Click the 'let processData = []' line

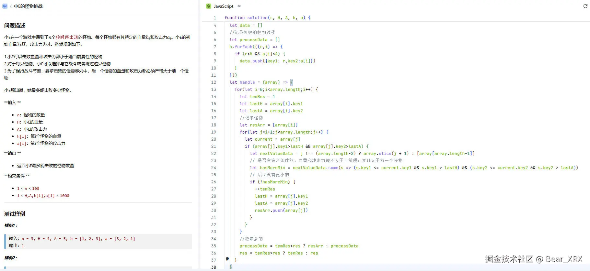click(255, 40)
